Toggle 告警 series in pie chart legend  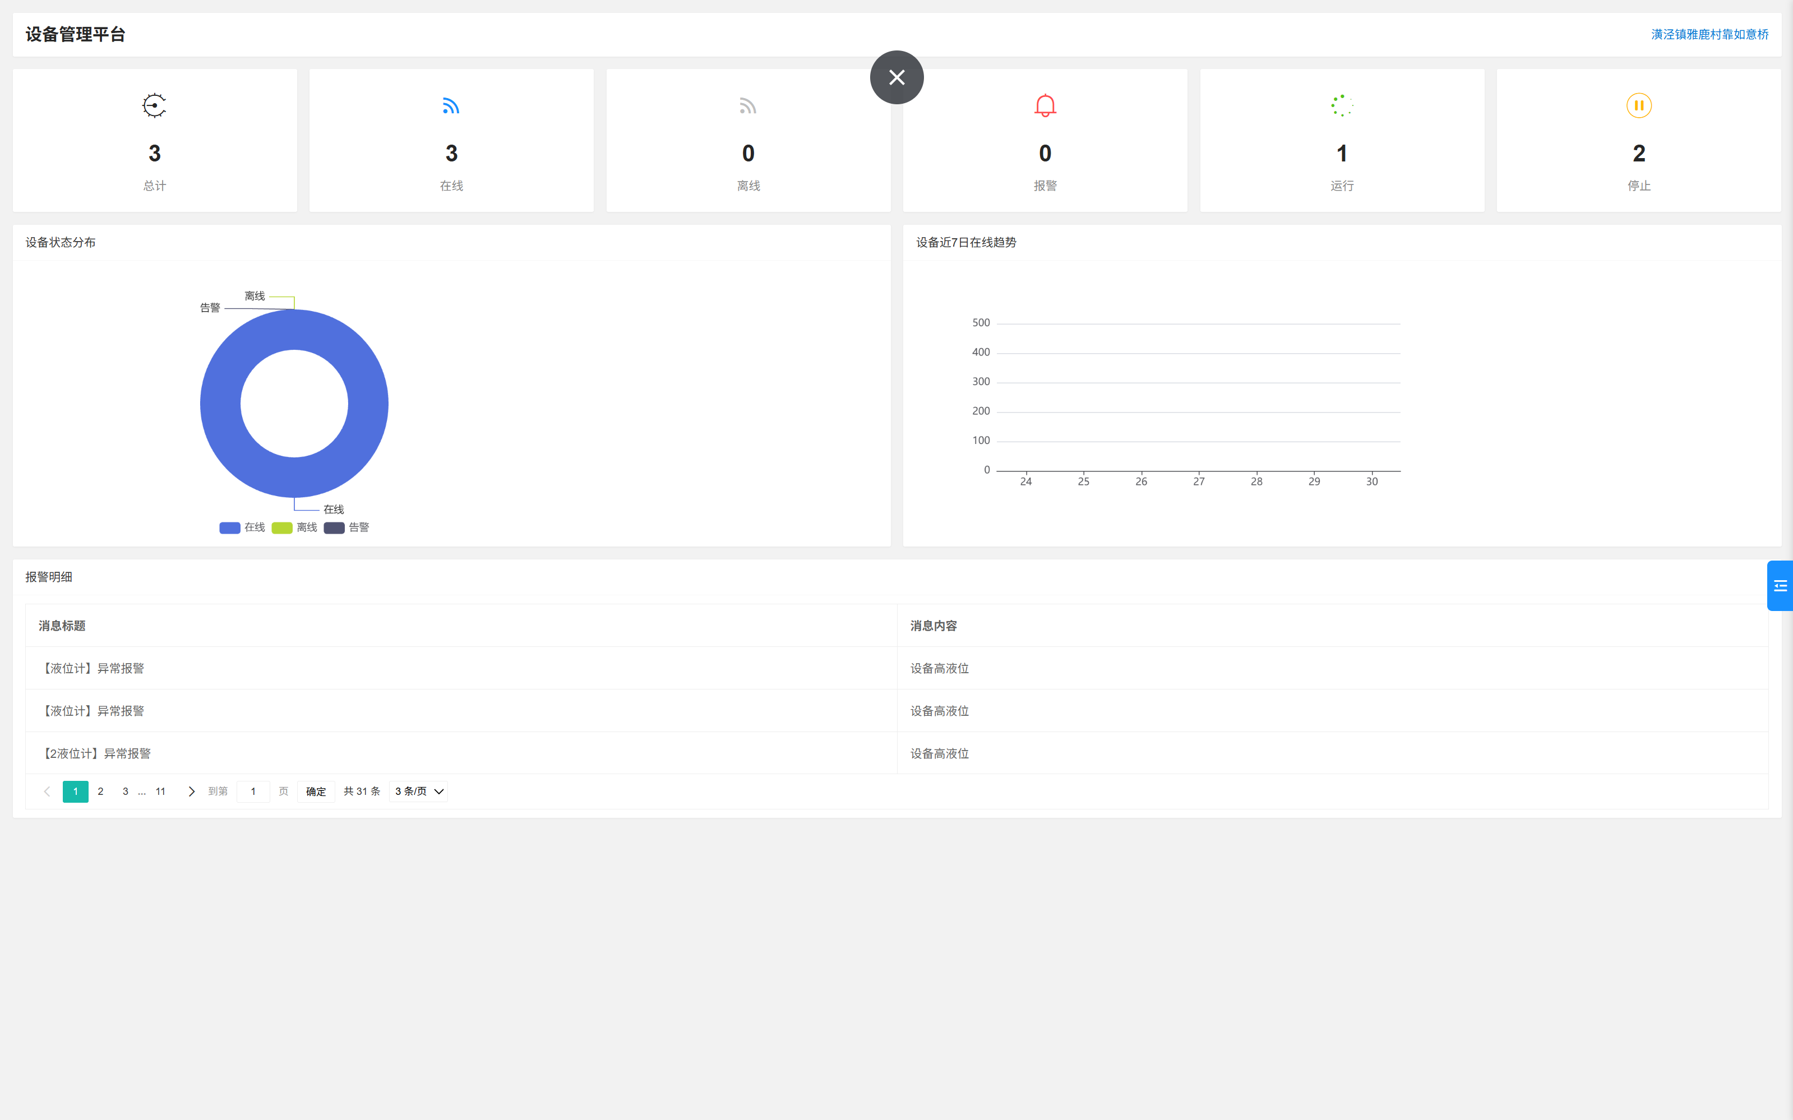(x=346, y=527)
